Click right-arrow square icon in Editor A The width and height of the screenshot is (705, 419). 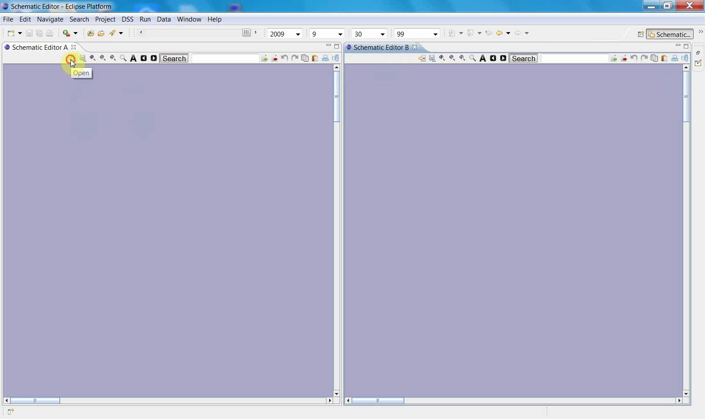154,58
